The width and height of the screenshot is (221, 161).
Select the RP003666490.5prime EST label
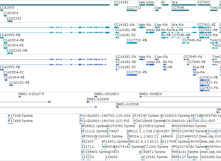189,126
